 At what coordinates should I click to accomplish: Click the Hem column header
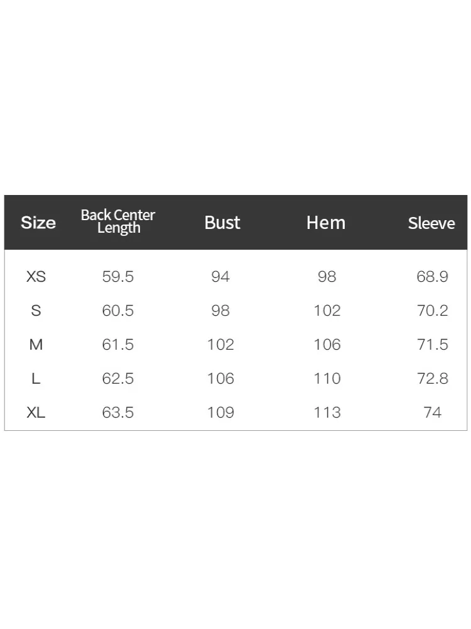[x=326, y=223]
